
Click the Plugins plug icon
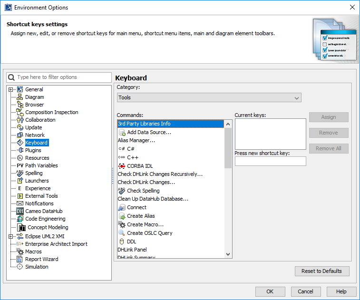pyautogui.click(x=20, y=150)
